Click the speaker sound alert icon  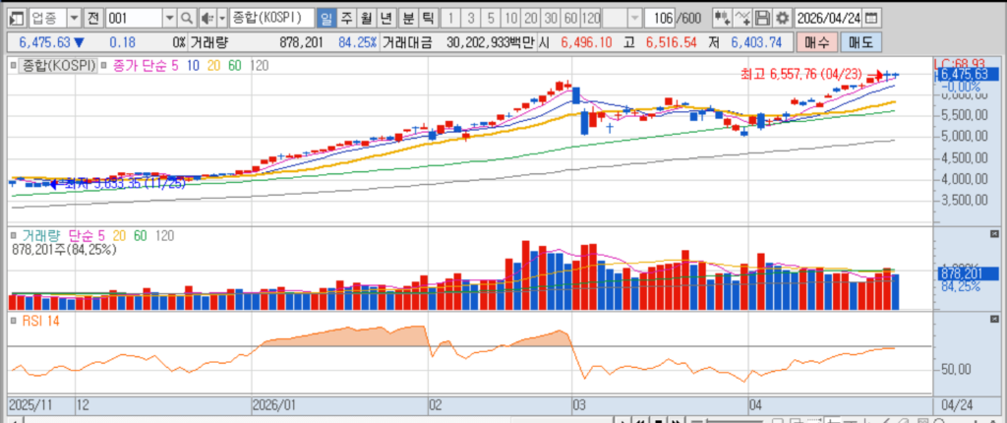[x=207, y=19]
